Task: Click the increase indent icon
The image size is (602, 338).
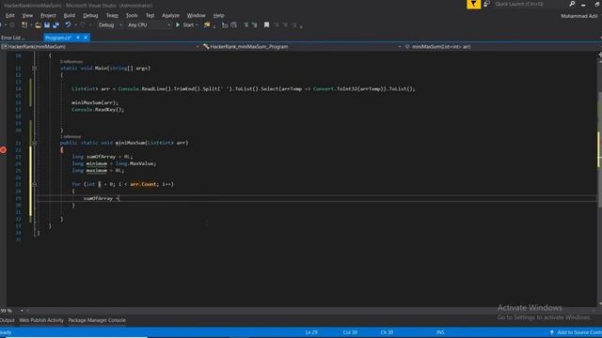Action: 255,25
